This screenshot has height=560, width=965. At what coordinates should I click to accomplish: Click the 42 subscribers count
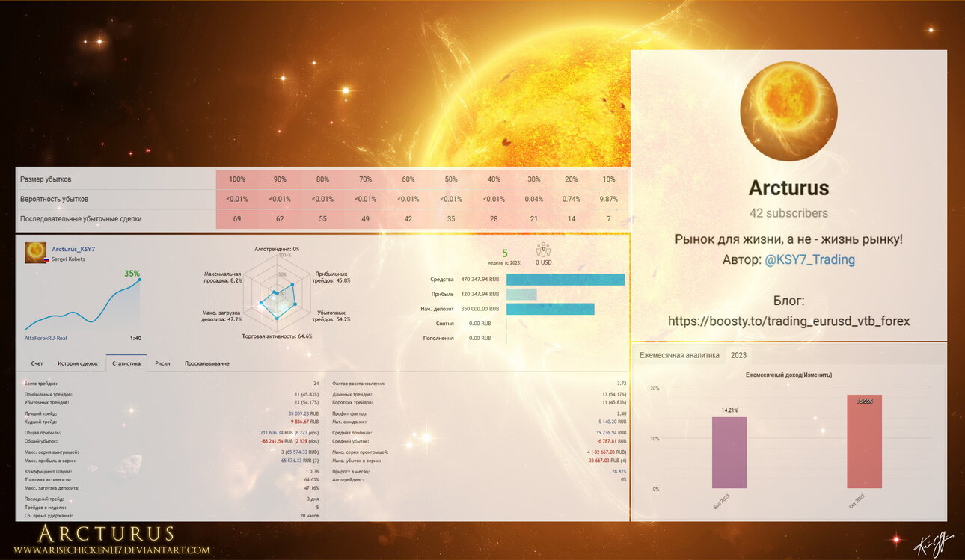(x=788, y=213)
